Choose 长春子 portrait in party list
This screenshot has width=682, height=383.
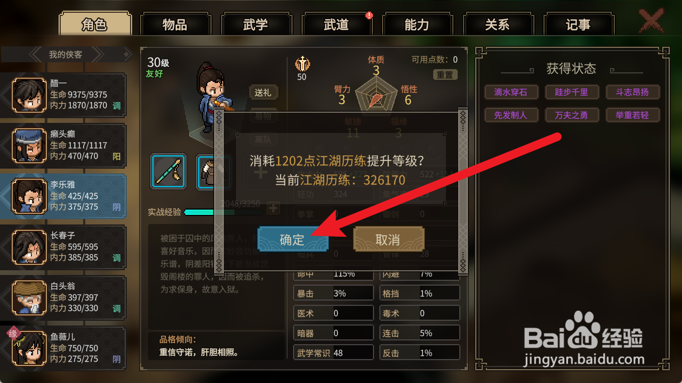(29, 247)
